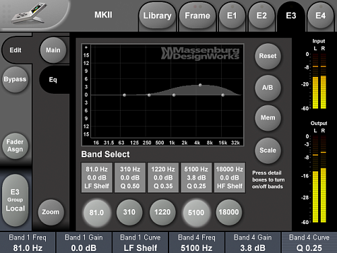The width and height of the screenshot is (337, 253).
Task: Select the E2 tab
Action: tap(262, 16)
